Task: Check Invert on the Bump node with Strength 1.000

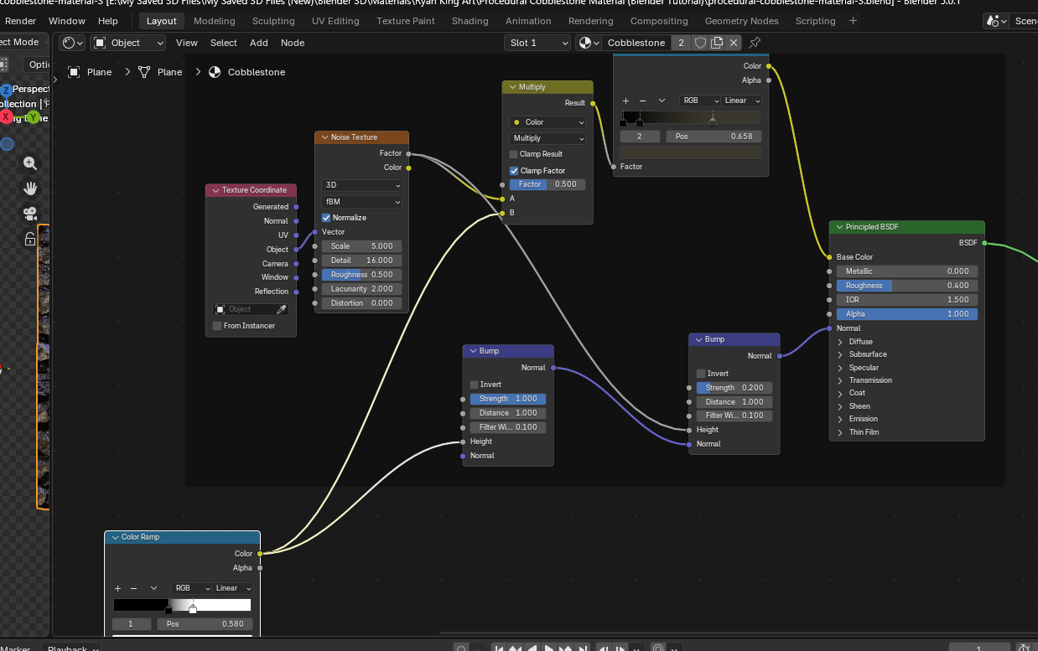Action: click(x=475, y=385)
